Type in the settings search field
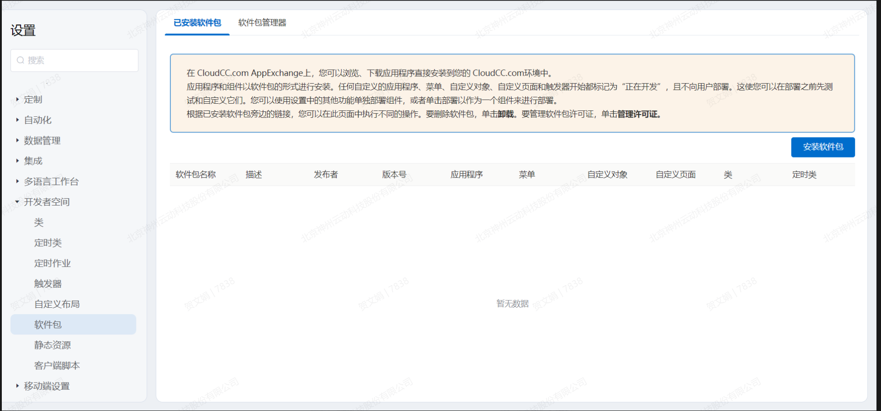Image resolution: width=881 pixels, height=411 pixels. tap(79, 60)
